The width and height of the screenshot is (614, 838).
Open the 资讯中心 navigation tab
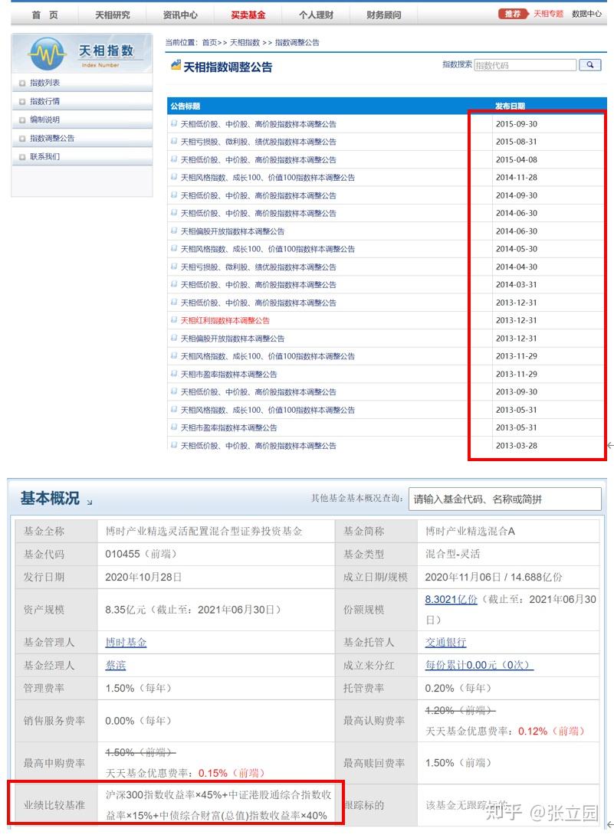tap(180, 15)
